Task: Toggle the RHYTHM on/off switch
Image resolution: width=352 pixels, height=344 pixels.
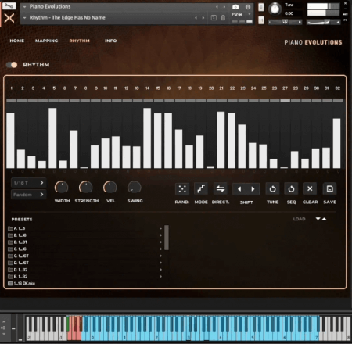Action: point(12,65)
